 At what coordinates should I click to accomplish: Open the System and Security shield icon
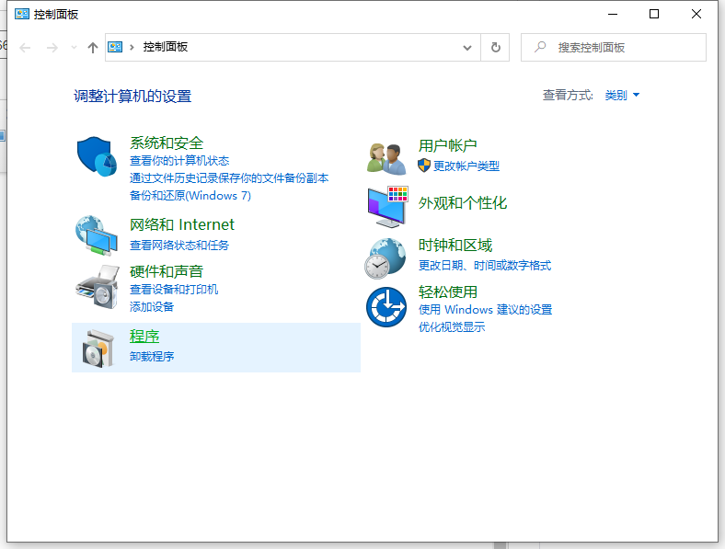pos(97,155)
